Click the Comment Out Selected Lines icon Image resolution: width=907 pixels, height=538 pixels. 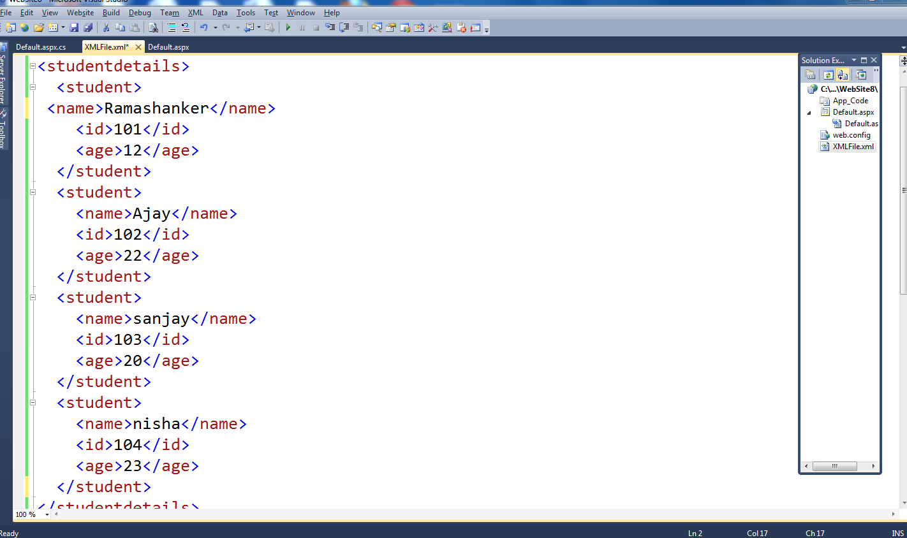(170, 27)
